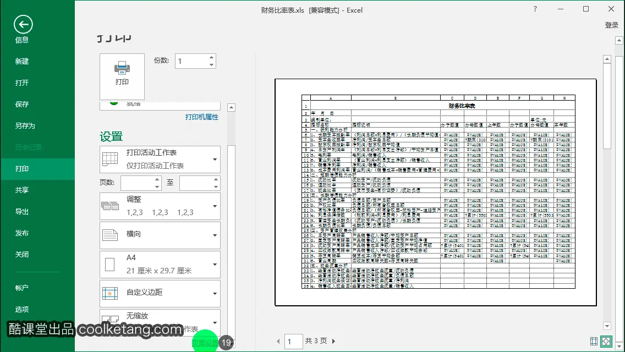Select 发布 in the sidebar

click(x=22, y=233)
